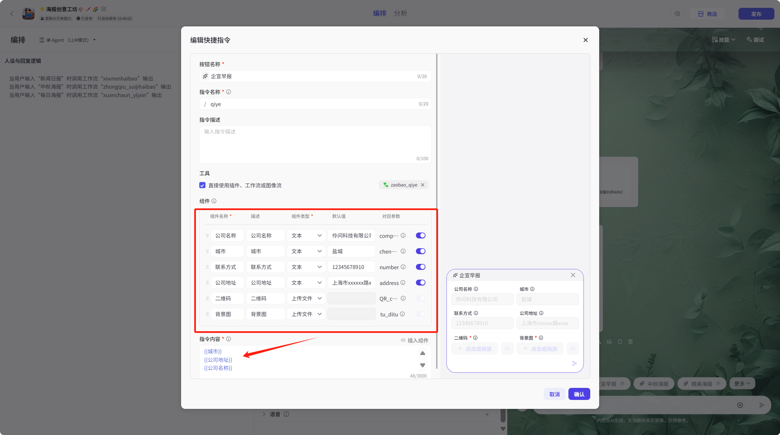Click the 插入组件 link

pyautogui.click(x=415, y=340)
